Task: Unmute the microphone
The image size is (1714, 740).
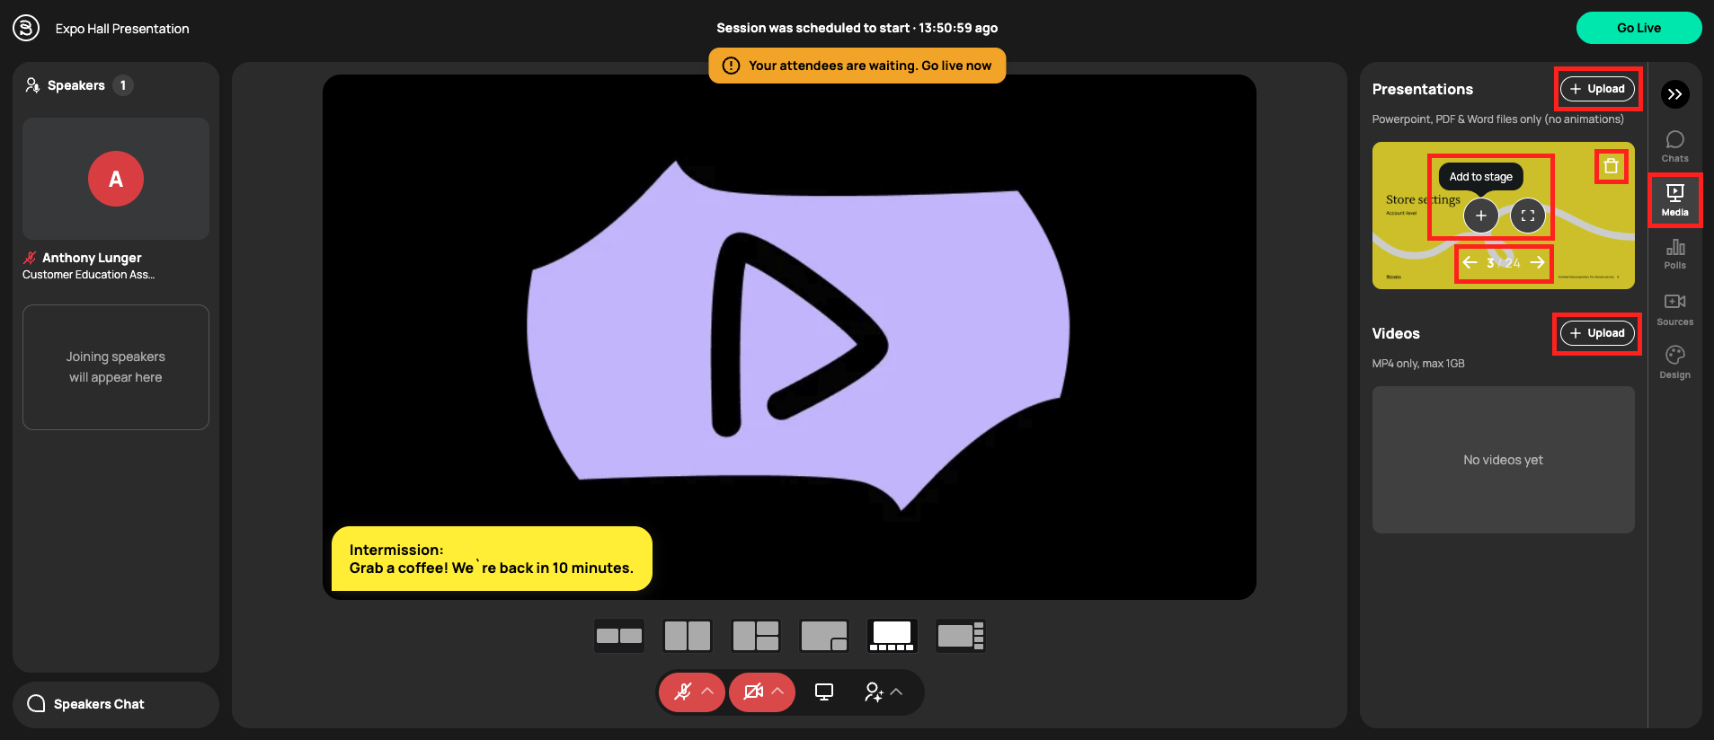Action: click(683, 692)
